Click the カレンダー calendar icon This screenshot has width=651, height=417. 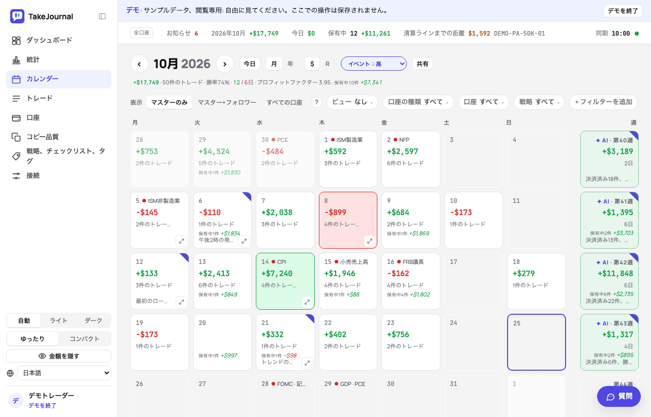[16, 79]
